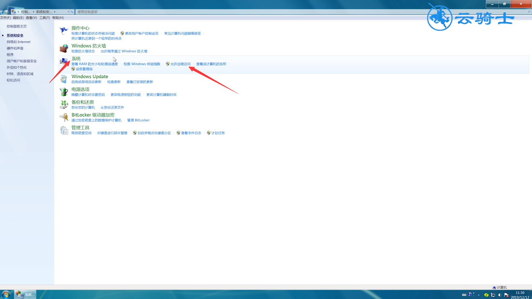Click the search magnifier icon
Screen dimensions: 532x299
pos(529,12)
